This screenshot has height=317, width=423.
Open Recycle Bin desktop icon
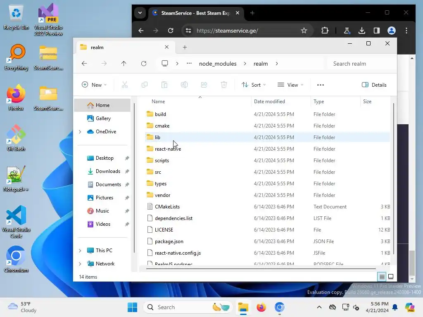(x=16, y=17)
